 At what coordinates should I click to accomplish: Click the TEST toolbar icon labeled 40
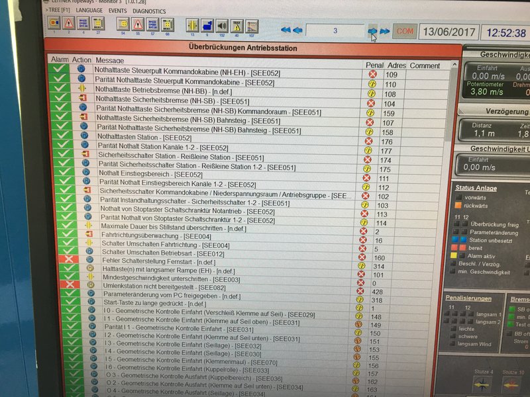tap(237, 24)
